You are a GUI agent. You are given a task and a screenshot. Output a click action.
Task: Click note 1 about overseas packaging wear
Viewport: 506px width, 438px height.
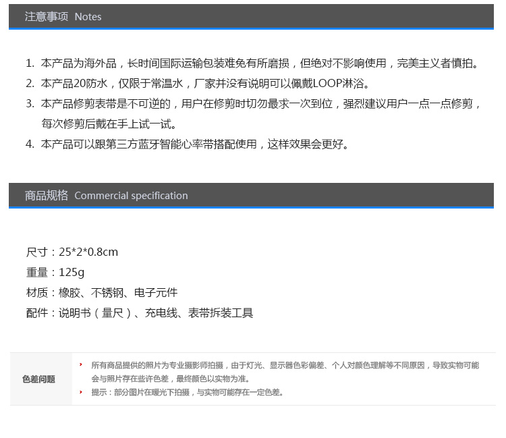pyautogui.click(x=260, y=63)
